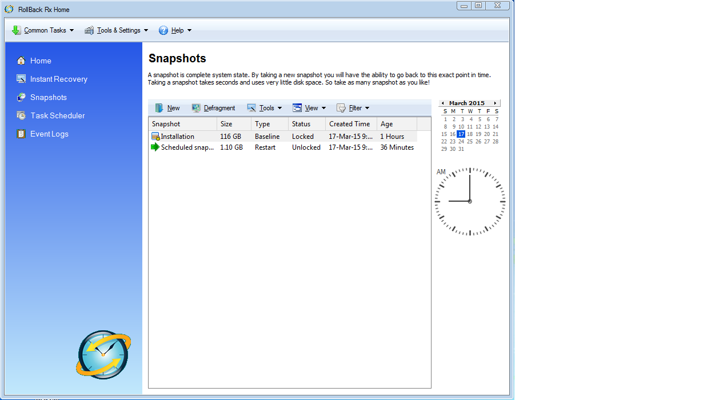Click the Help question mark icon

coord(163,30)
